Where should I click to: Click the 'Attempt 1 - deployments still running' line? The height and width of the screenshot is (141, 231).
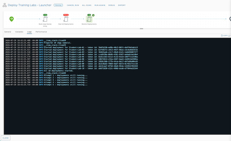point(46,75)
